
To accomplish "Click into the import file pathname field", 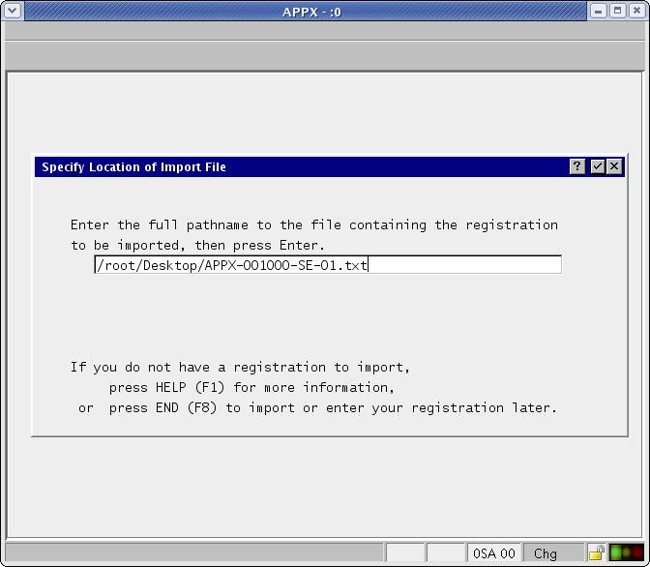I will tap(327, 265).
